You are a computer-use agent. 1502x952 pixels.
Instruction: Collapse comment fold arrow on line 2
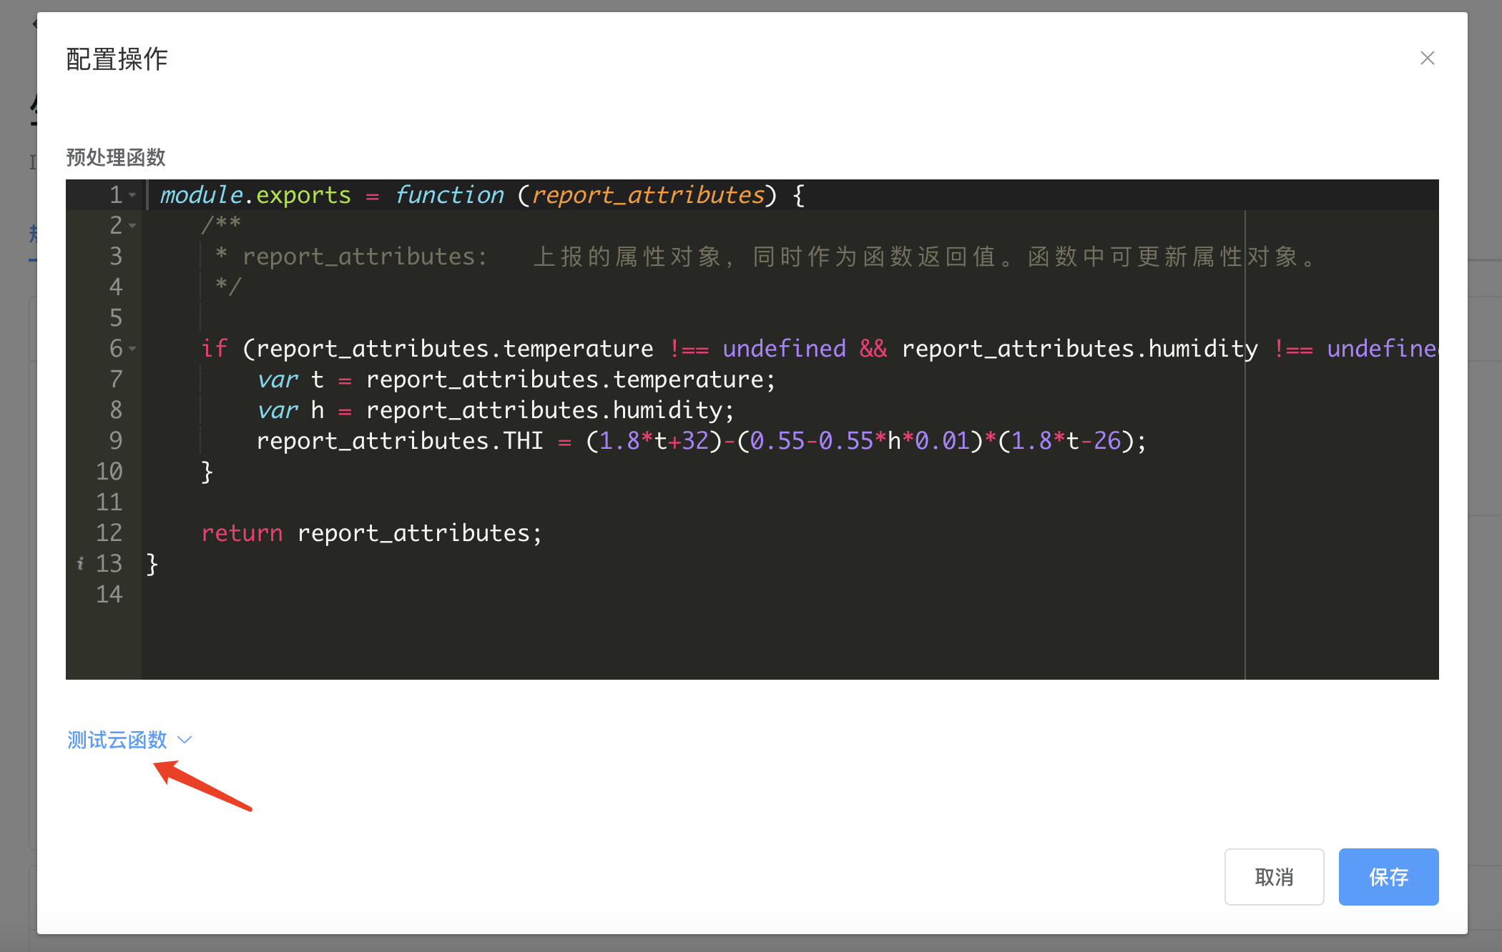pyautogui.click(x=132, y=226)
